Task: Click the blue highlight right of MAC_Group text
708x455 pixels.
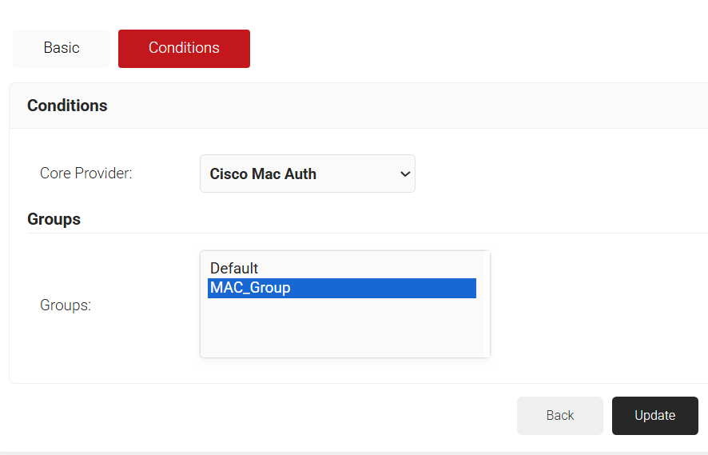Action: pos(384,288)
